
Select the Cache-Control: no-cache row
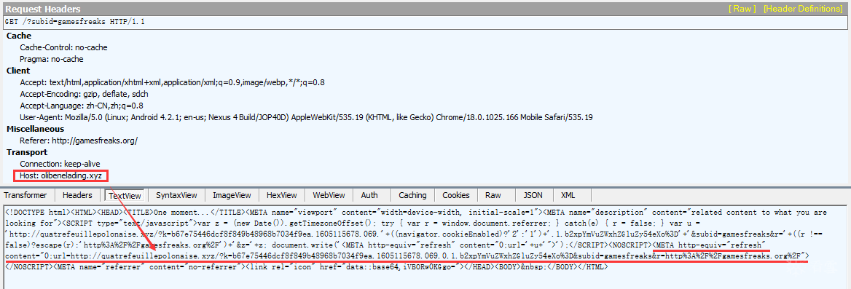[63, 48]
